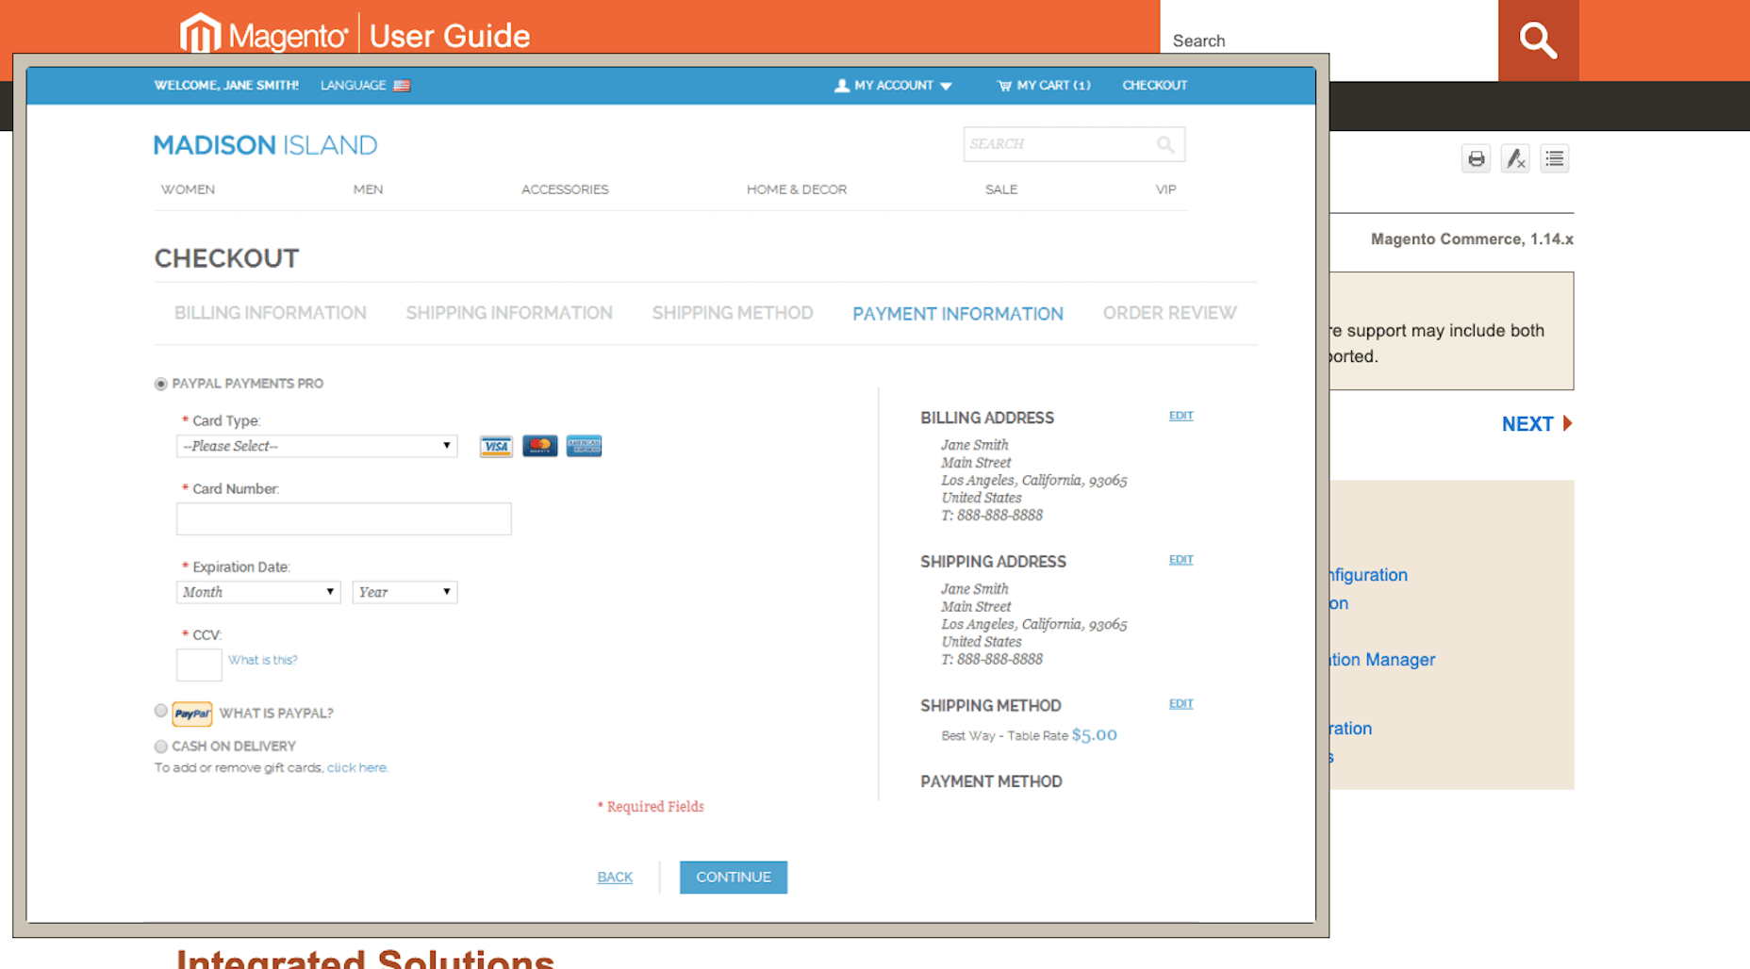The height and width of the screenshot is (969, 1750).
Task: Click the 'Best Way - Table Rate' text
Action: point(1004,736)
